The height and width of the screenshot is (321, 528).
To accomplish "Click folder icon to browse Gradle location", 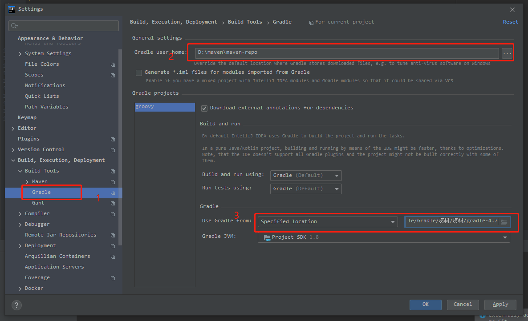I will tap(504, 222).
